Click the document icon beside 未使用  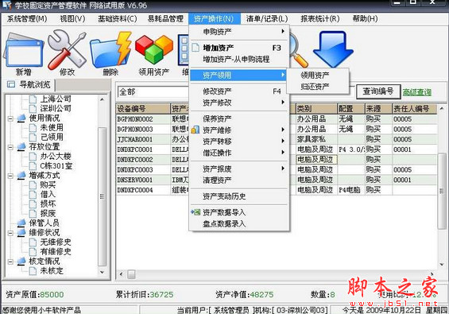click(x=33, y=127)
